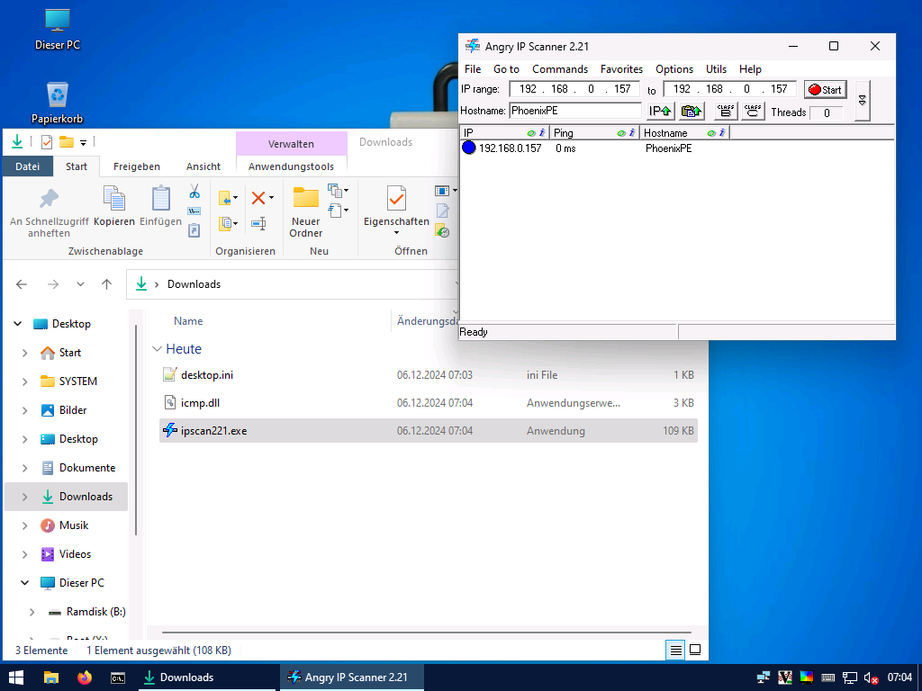
Task: Click the red X Delete icon
Action: [x=258, y=198]
